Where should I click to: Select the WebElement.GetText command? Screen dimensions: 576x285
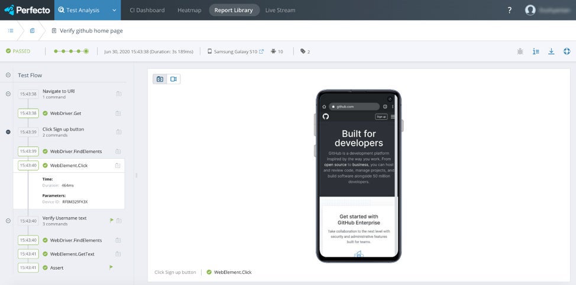click(72, 254)
